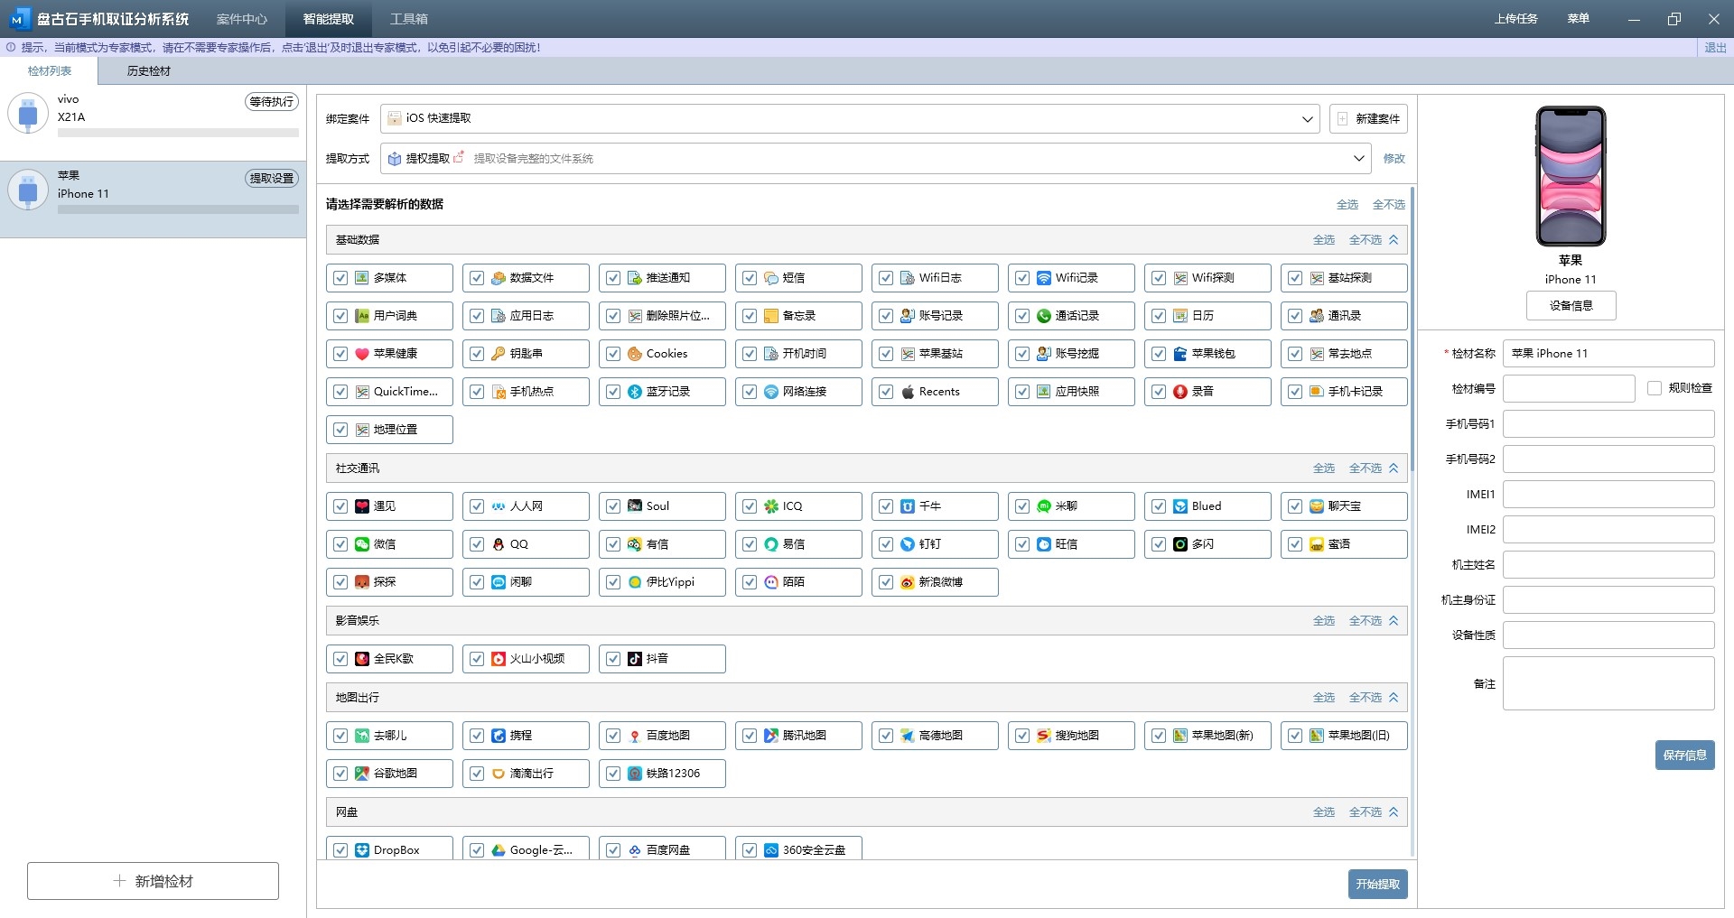This screenshot has height=918, width=1734.
Task: Open the 工具箱 tab
Action: coord(409,19)
